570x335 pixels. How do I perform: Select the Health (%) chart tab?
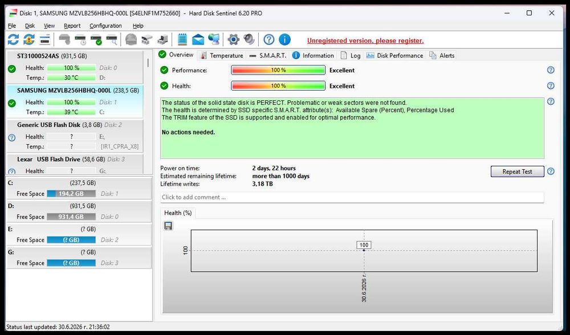tap(178, 213)
